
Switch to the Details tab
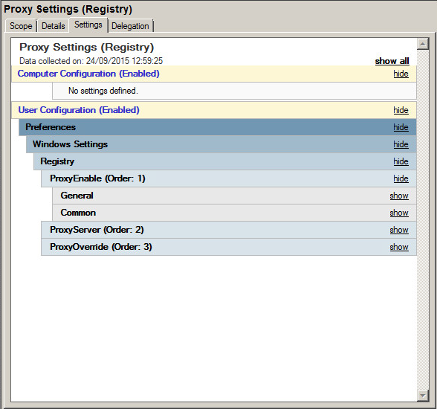tap(54, 26)
